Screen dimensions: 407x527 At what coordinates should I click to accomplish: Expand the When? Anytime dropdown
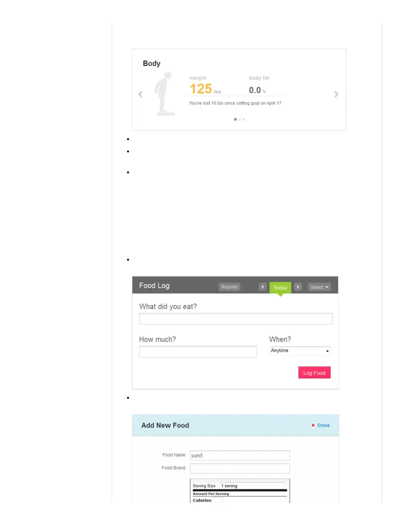pos(300,351)
